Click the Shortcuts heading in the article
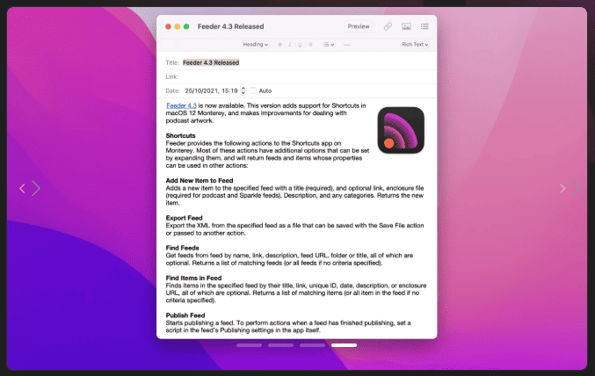595x376 pixels. (x=181, y=135)
